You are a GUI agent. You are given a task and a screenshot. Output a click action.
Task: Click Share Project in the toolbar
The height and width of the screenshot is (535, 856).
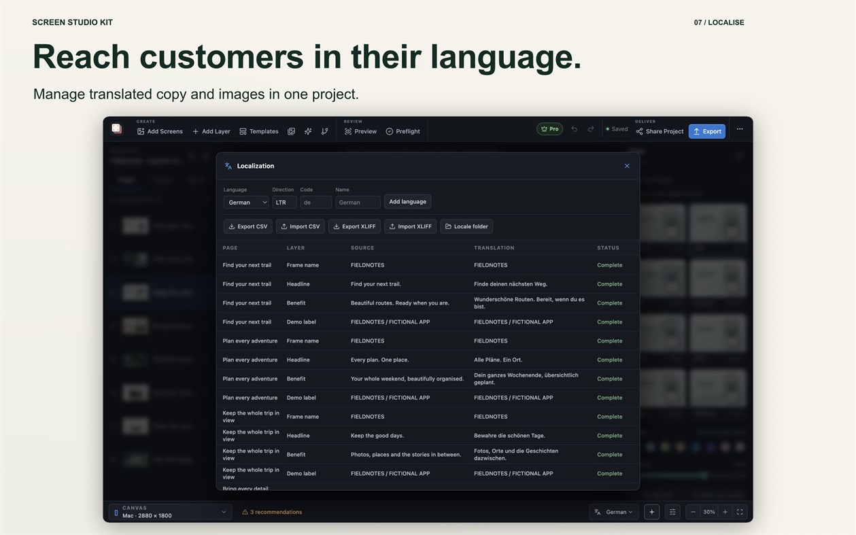tap(660, 131)
